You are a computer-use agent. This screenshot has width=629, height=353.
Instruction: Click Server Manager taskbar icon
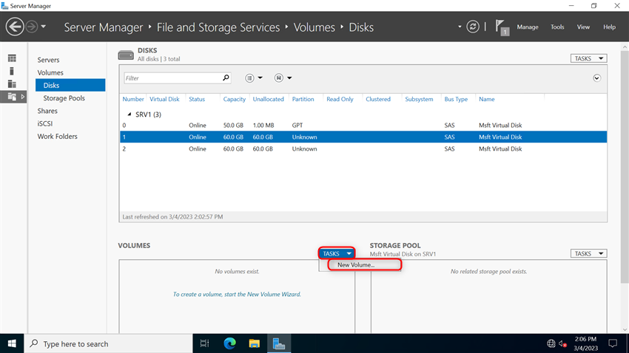(x=279, y=343)
